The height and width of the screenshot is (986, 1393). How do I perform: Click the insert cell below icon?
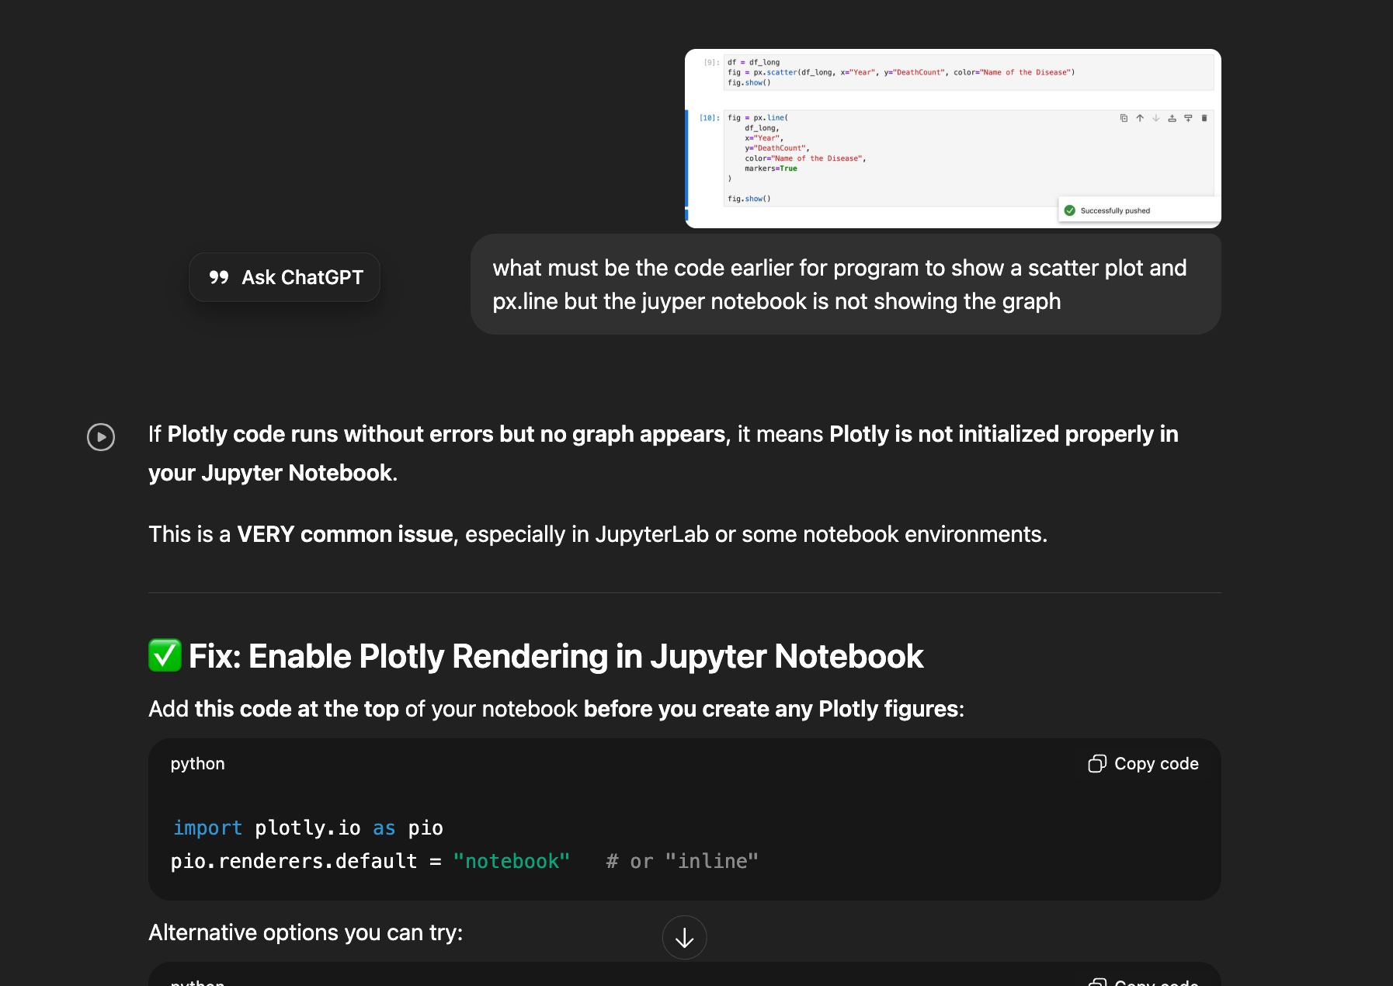(1188, 118)
